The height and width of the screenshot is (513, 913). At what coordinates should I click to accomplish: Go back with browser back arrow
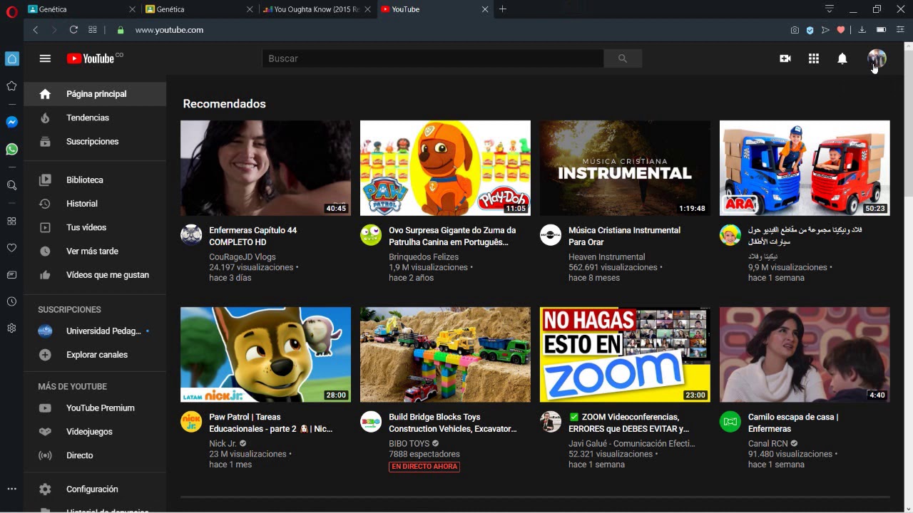click(36, 30)
